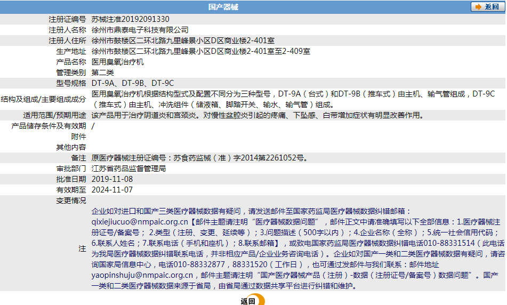The image size is (507, 305).
Task: Click email address yaopinshuju@nmpaic.org.cn
Action: coord(142,275)
